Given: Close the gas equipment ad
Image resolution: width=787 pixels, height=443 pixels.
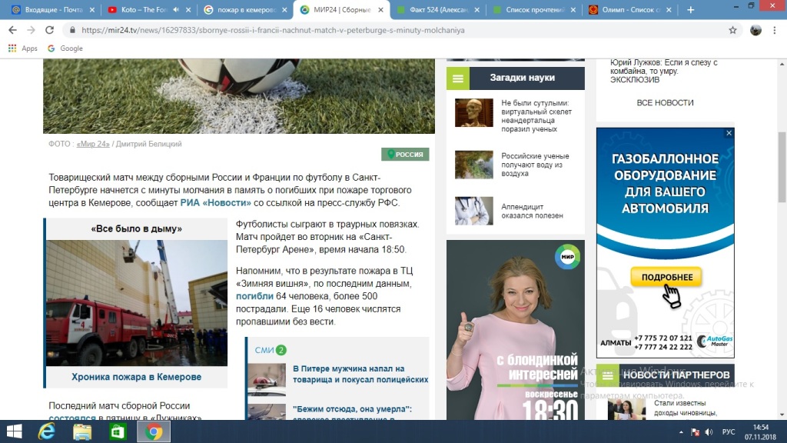Looking at the screenshot, I should coord(729,133).
